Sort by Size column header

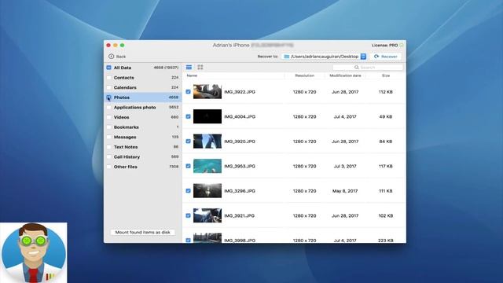pos(386,75)
